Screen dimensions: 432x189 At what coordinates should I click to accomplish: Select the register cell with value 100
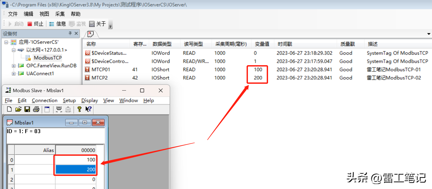tap(76, 160)
